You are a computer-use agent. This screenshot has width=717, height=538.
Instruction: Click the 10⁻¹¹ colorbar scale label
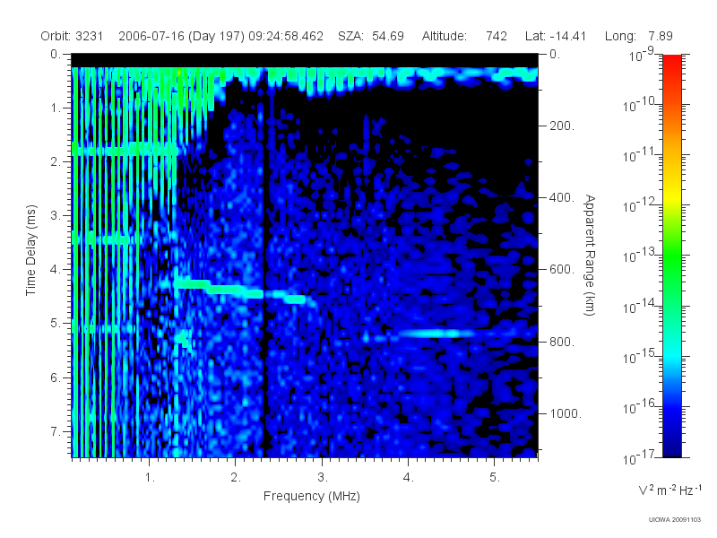tap(641, 155)
